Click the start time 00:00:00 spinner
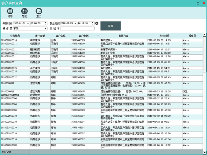The image size is (207, 155). [x=46, y=23]
